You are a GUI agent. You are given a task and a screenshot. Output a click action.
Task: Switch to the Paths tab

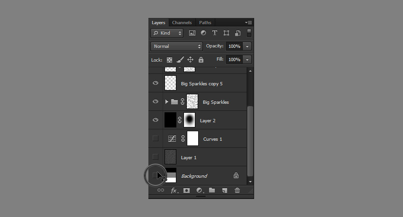[x=205, y=23]
